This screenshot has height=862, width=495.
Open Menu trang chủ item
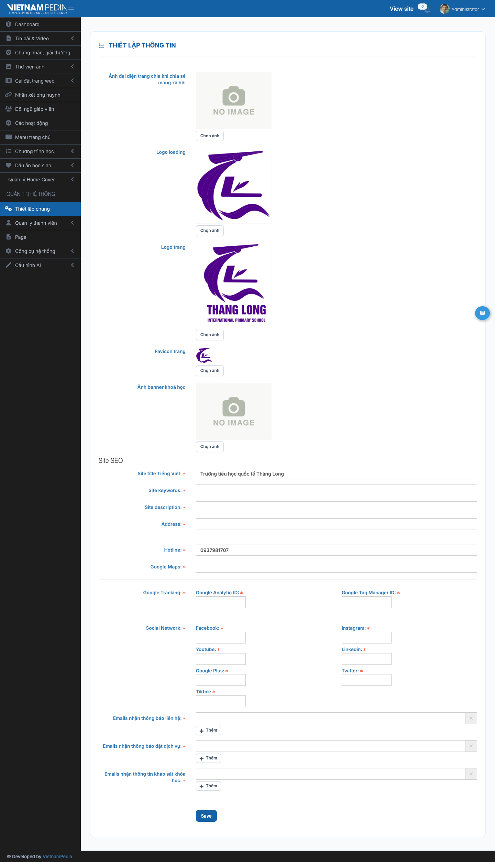tap(40, 137)
